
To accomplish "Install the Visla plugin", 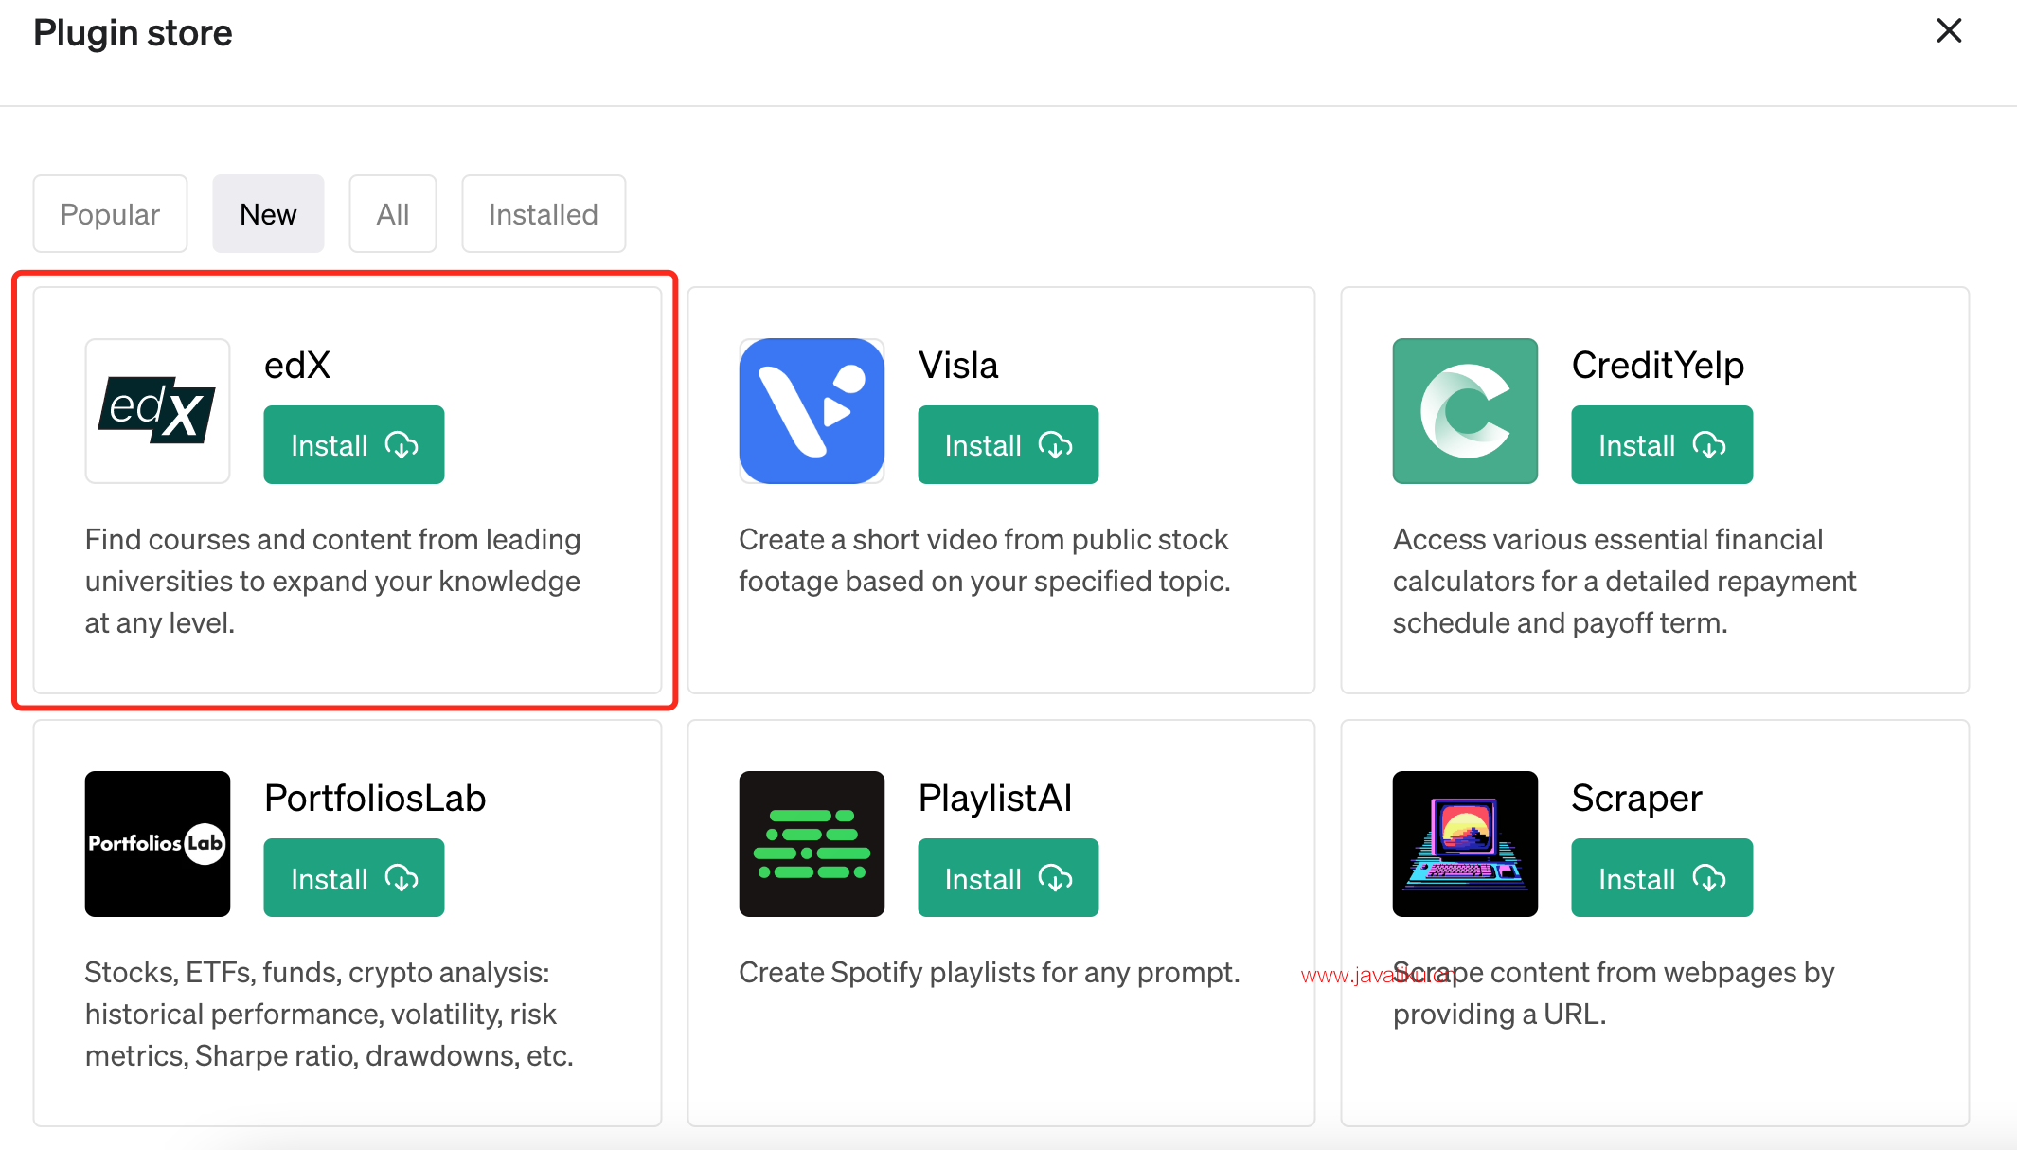I will 1008,445.
